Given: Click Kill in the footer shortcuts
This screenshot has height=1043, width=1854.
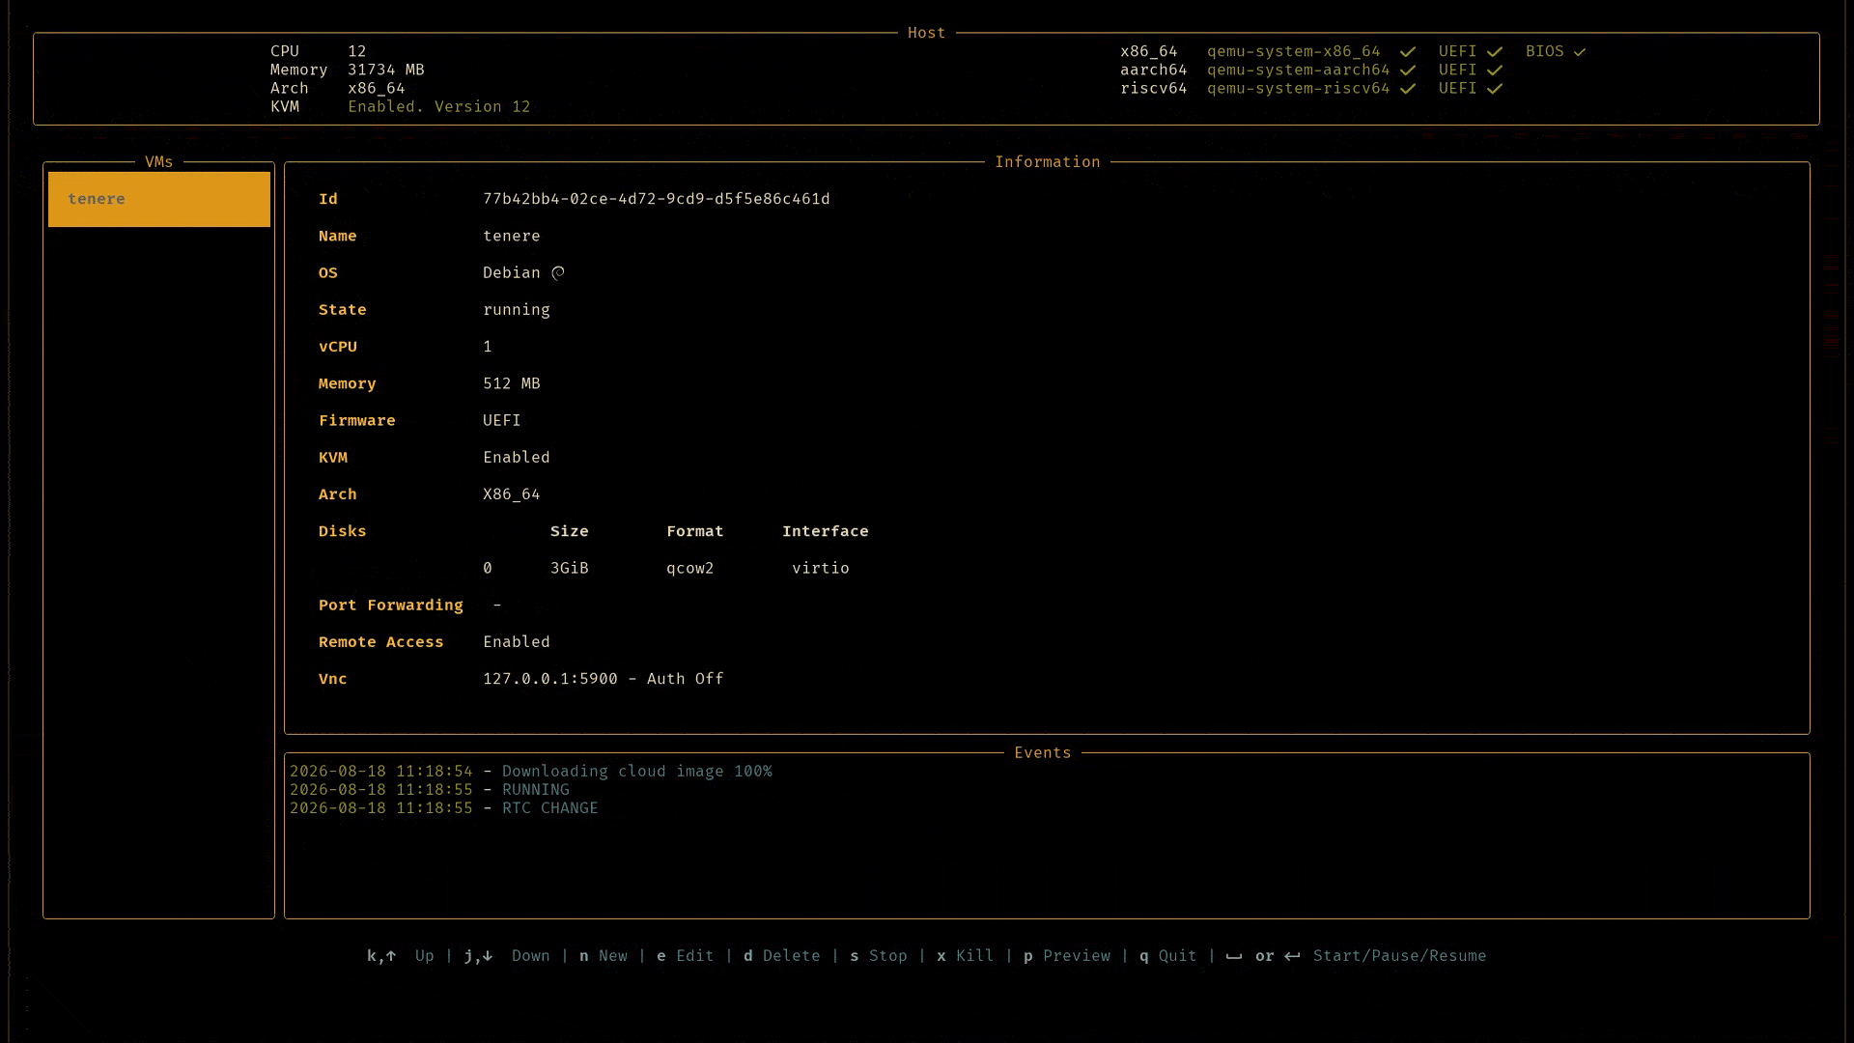Looking at the screenshot, I should pos(975,956).
